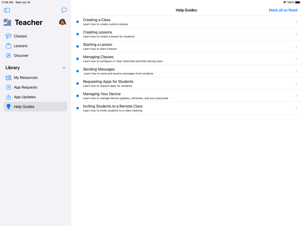Click the Wed Jun 15 date

(x=23, y=2)
